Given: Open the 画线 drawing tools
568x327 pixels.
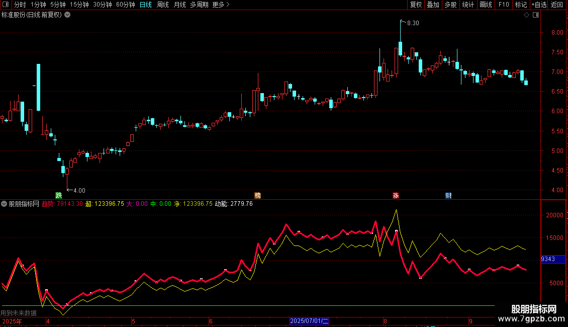Looking at the screenshot, I should point(486,5).
